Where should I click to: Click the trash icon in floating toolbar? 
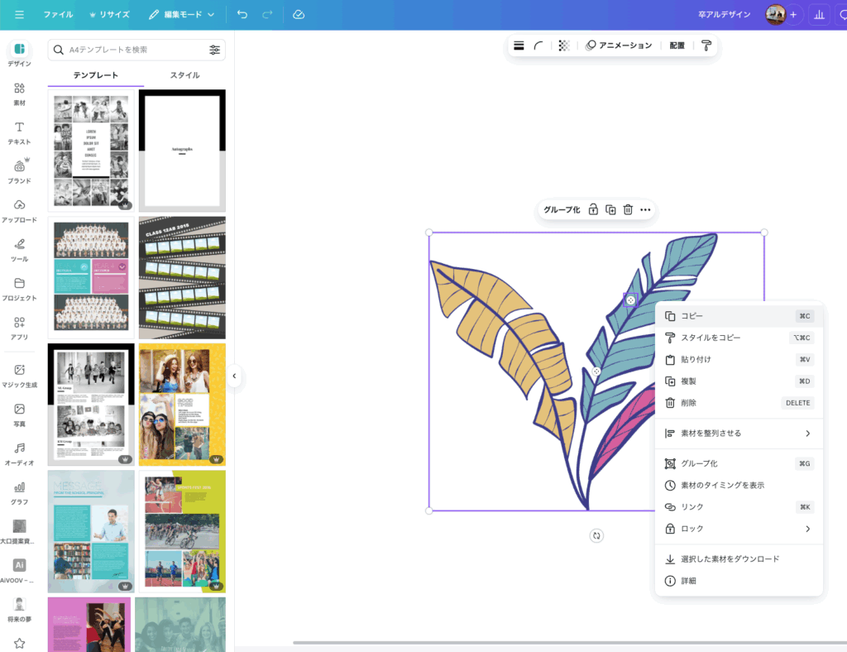pos(628,210)
